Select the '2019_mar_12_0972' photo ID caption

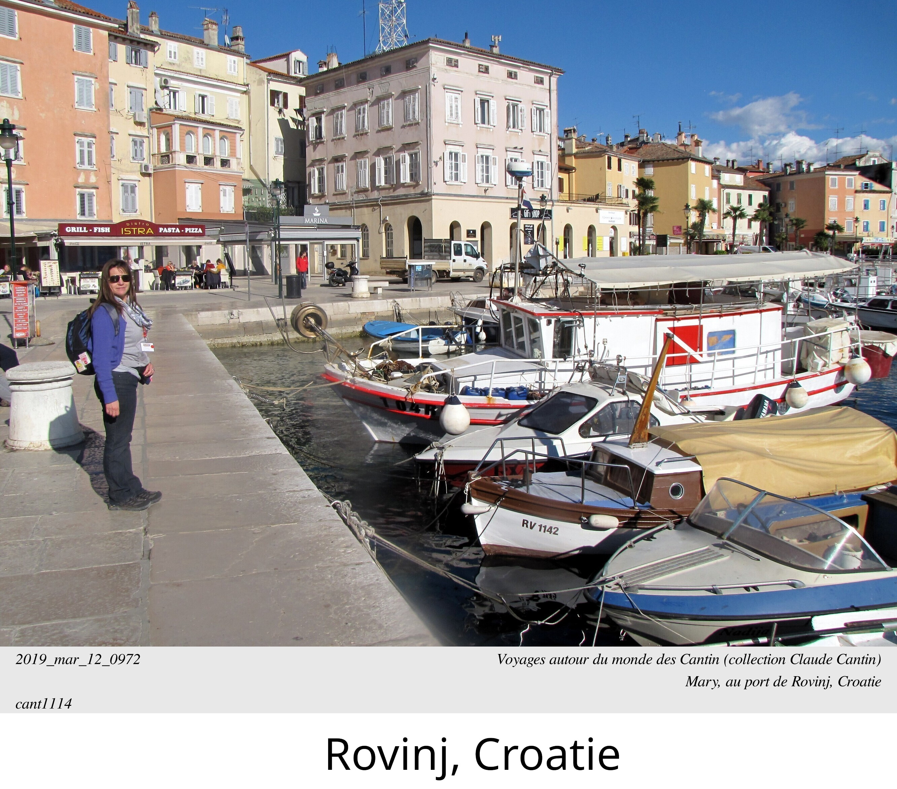pyautogui.click(x=78, y=659)
